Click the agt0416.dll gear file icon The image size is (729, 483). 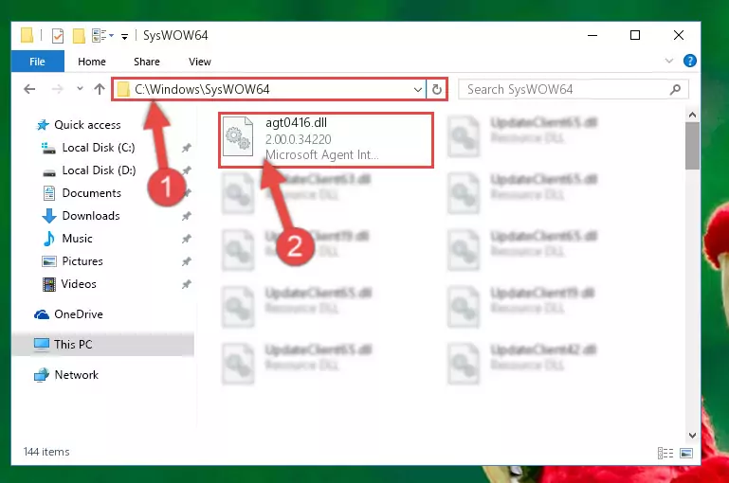[238, 136]
